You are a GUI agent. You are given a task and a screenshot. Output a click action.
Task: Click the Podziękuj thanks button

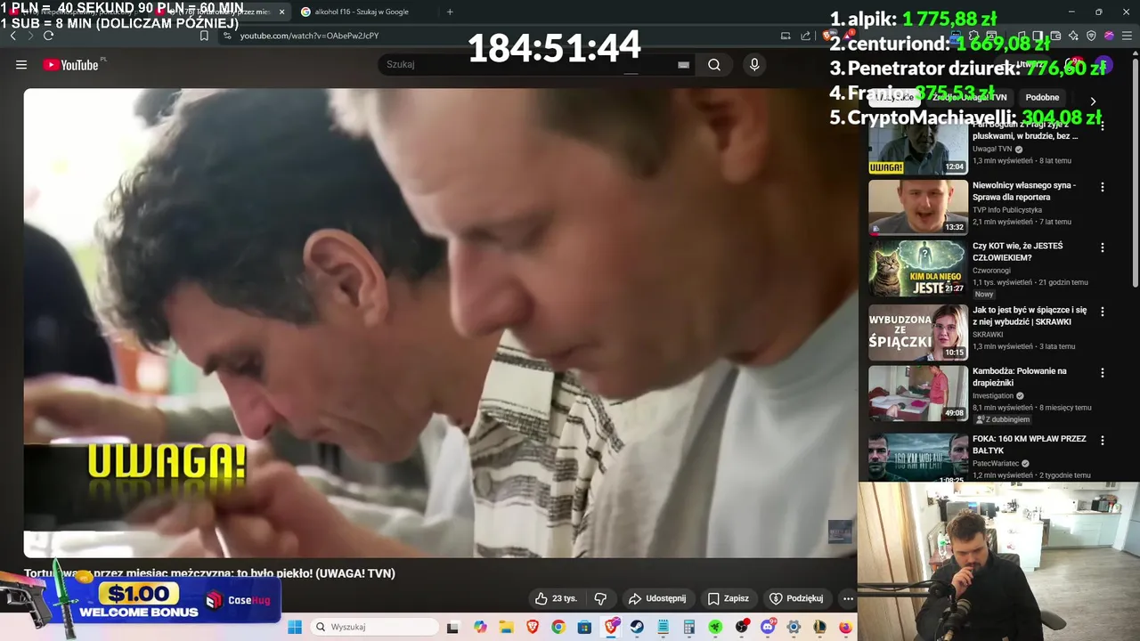tap(796, 598)
